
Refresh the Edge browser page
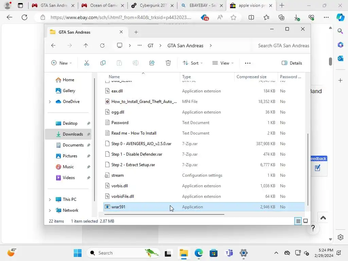point(24,17)
